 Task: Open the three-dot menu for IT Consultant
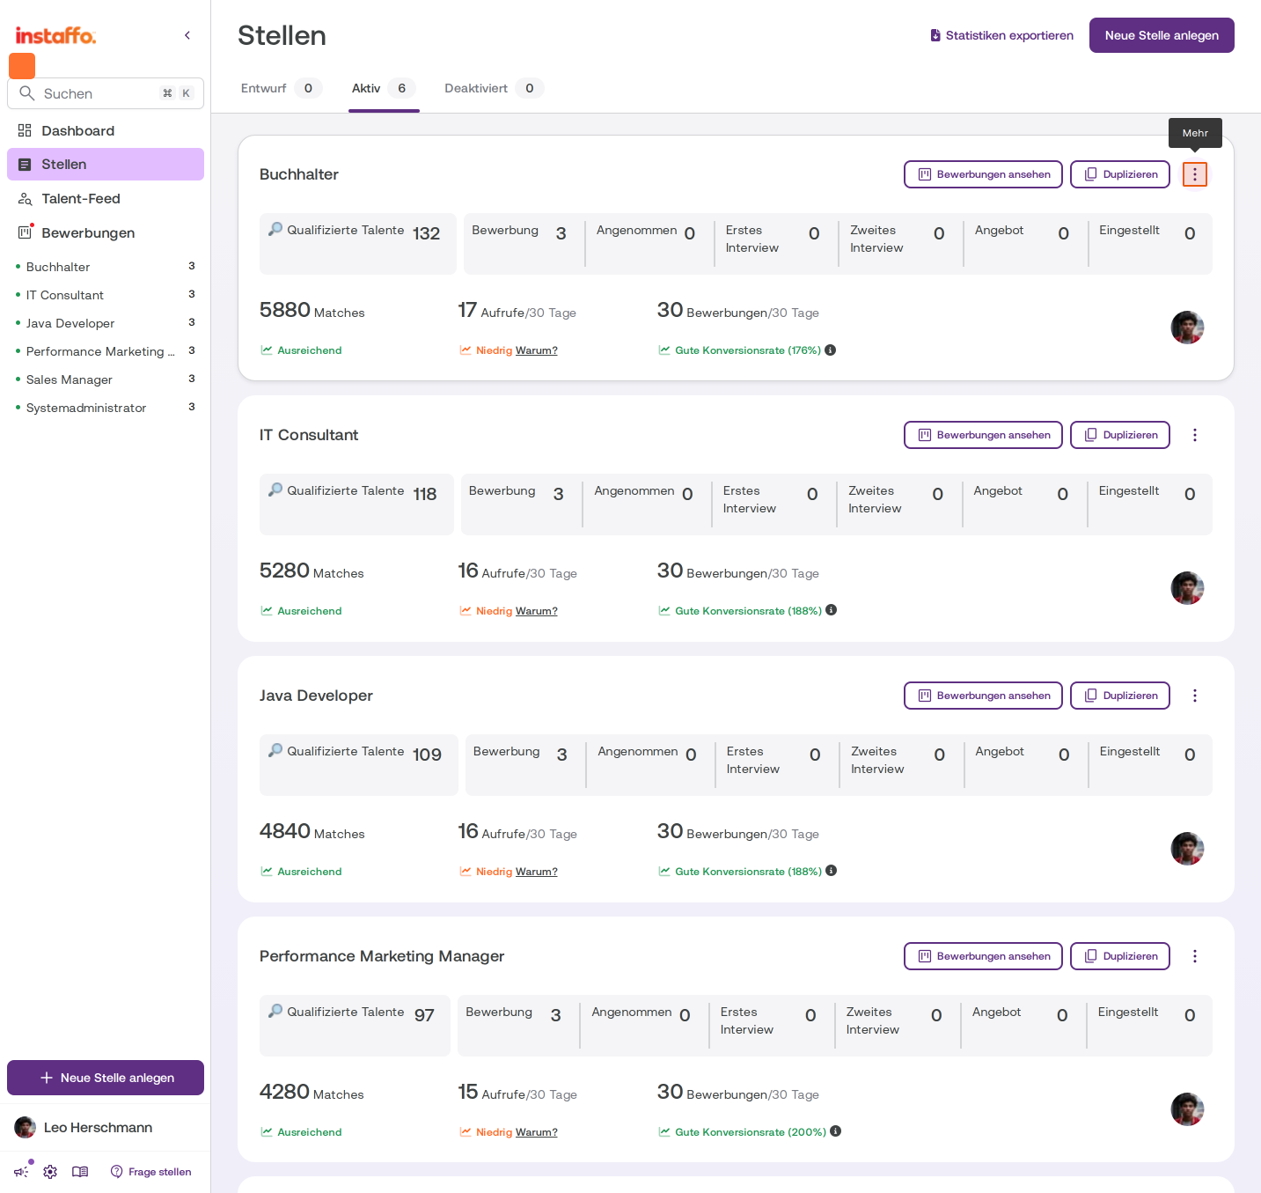1194,435
